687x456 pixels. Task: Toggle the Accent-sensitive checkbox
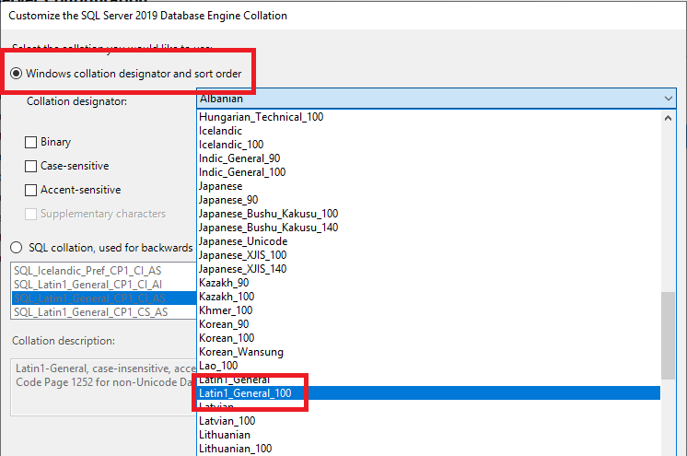pos(31,191)
